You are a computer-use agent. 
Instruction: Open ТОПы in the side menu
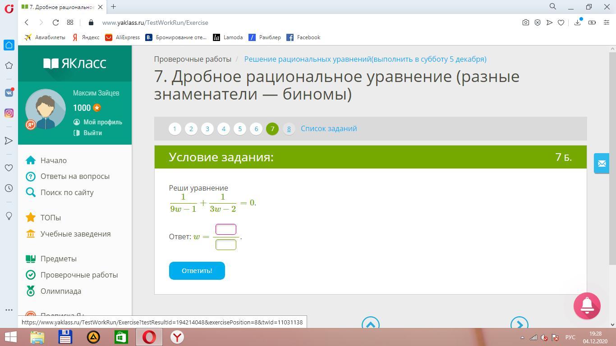pos(51,218)
